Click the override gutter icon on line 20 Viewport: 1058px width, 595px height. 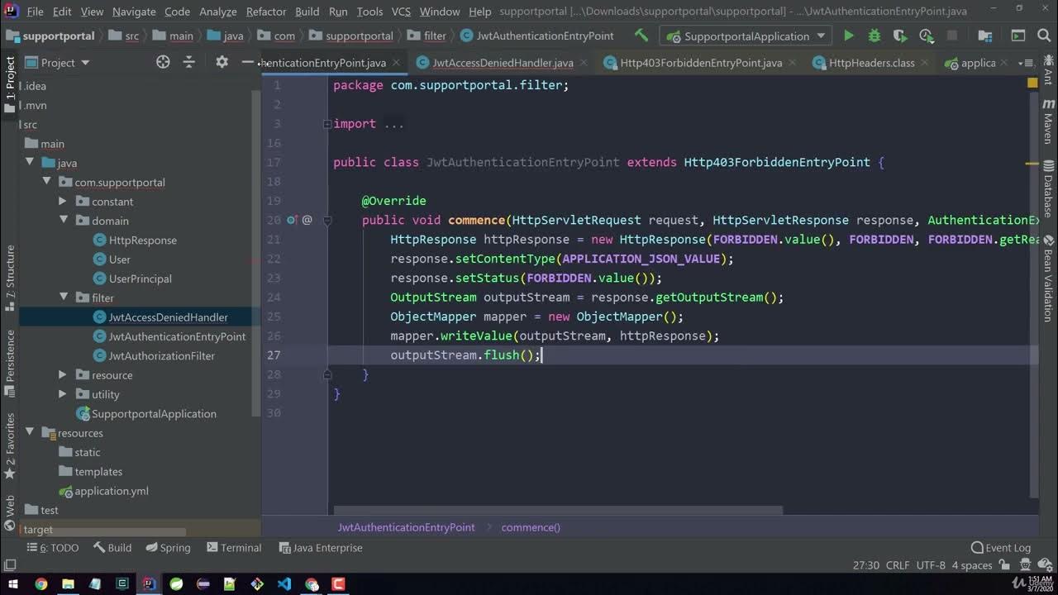pyautogui.click(x=292, y=220)
